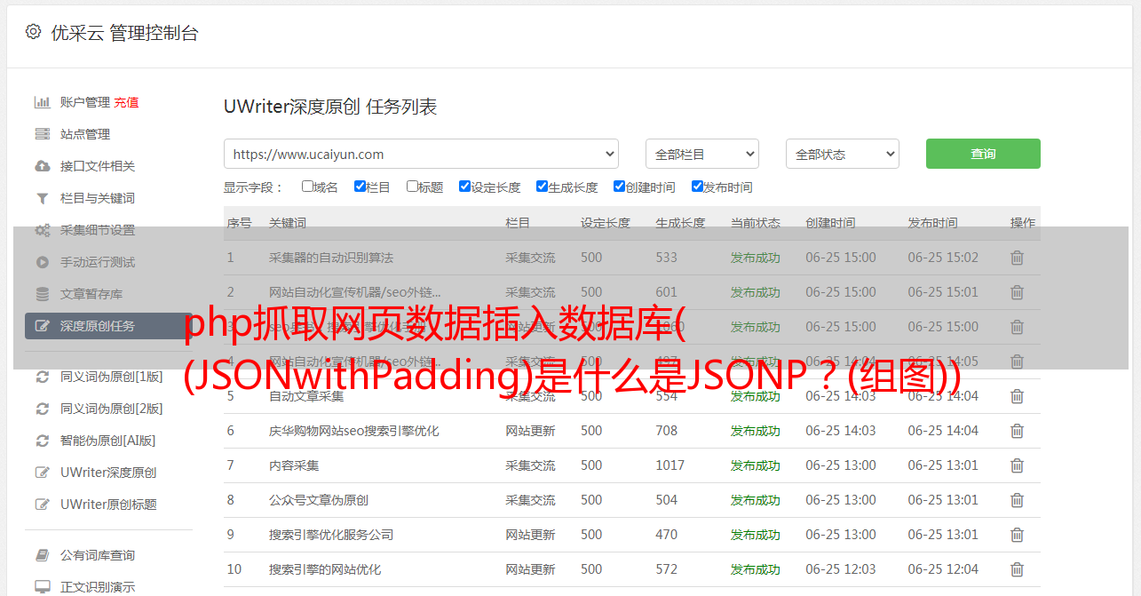
Task: Click the filter icon for 栏目与关键词
Action: coord(42,198)
